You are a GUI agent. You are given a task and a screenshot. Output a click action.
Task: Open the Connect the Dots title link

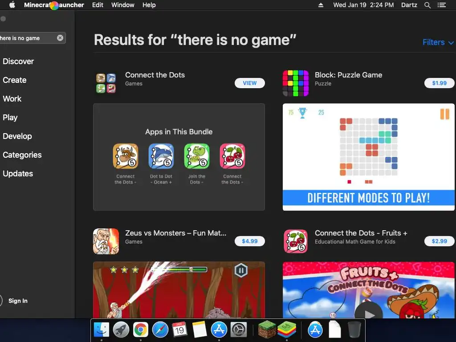click(155, 75)
